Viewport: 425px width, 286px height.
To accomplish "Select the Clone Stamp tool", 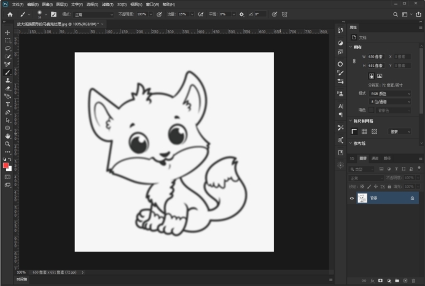I will point(7,80).
